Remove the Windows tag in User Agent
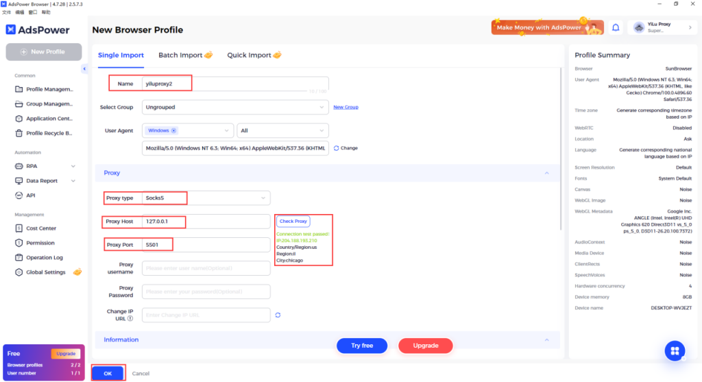The image size is (702, 382). tap(173, 131)
